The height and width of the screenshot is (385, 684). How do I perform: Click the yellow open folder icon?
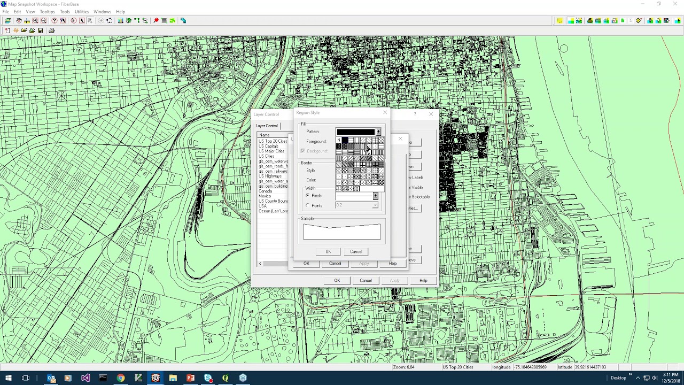(x=24, y=30)
